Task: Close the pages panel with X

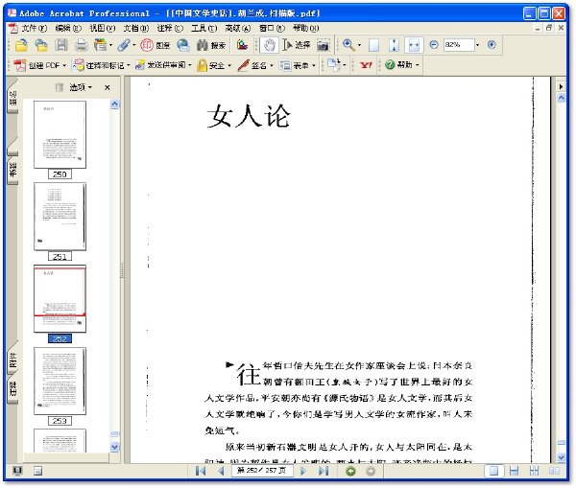Action: click(x=108, y=87)
